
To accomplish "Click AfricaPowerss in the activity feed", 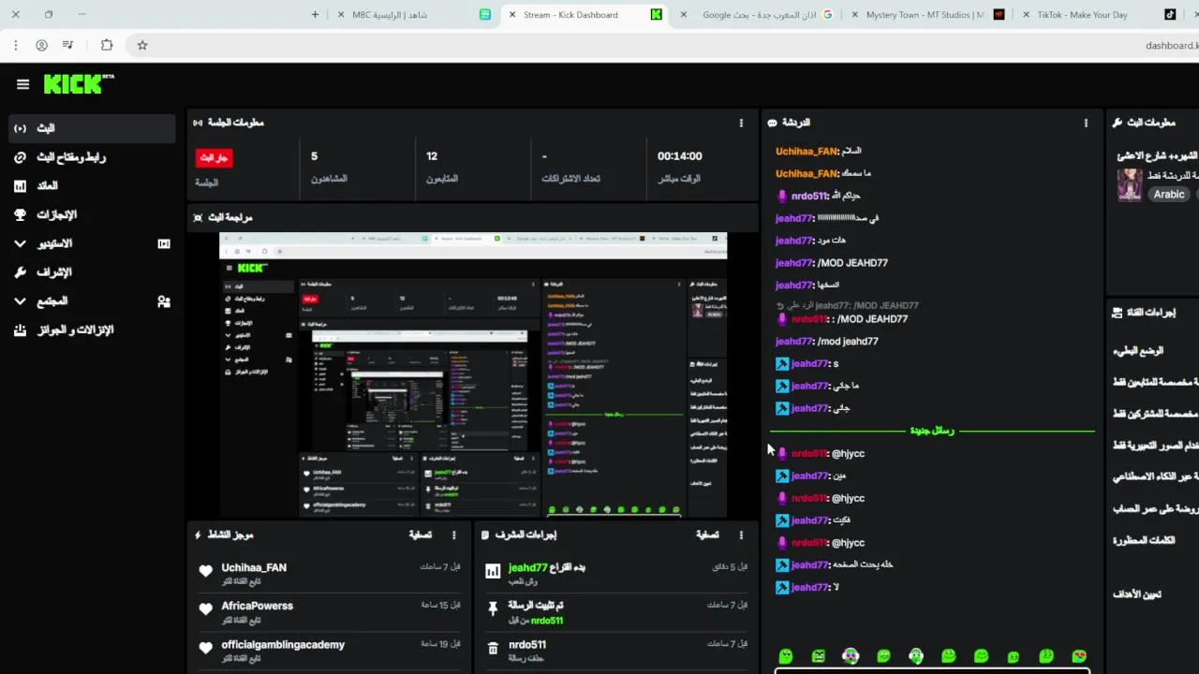I will [257, 606].
